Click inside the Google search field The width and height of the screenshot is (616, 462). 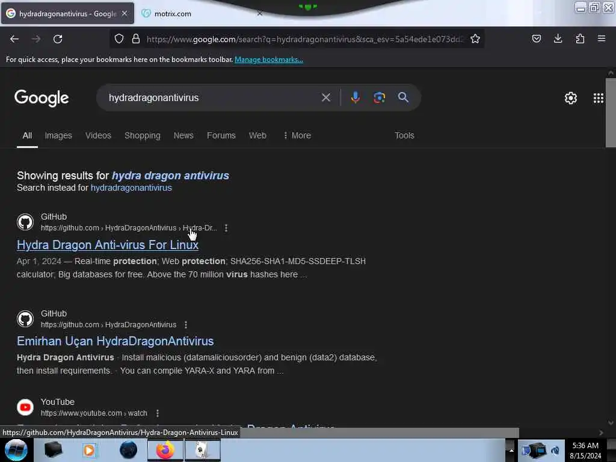pos(212,97)
